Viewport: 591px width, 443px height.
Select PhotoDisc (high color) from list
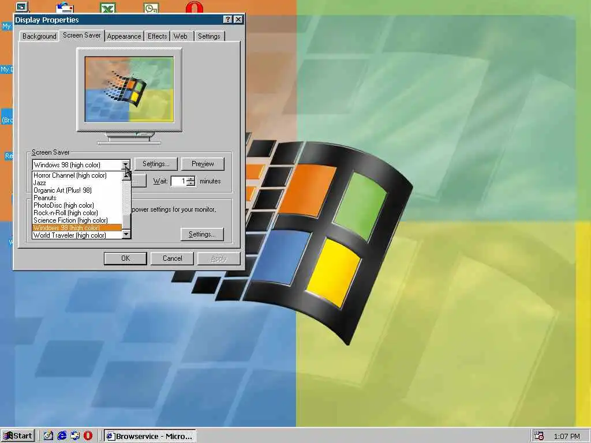pos(77,205)
